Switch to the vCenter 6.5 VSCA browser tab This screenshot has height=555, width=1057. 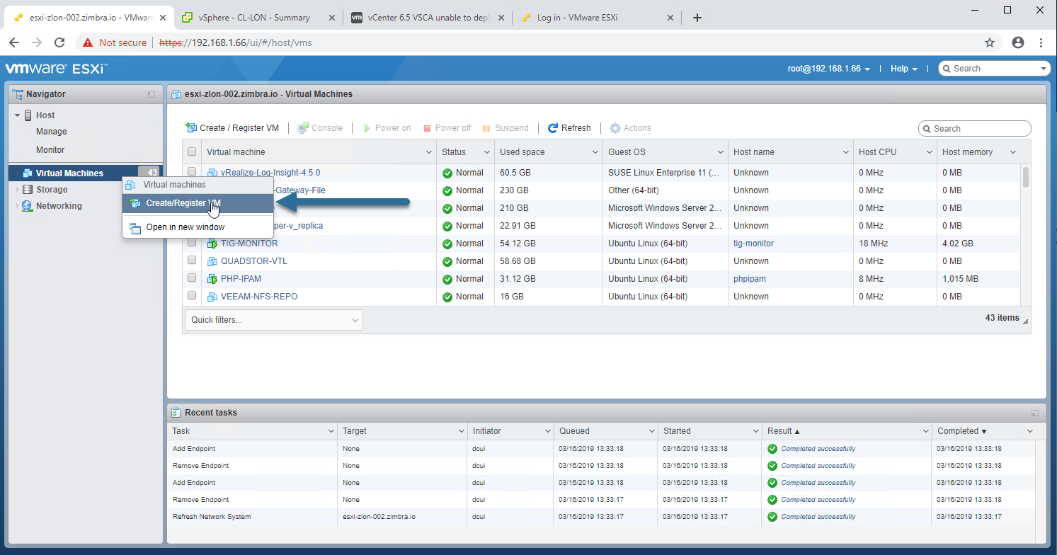pos(428,18)
